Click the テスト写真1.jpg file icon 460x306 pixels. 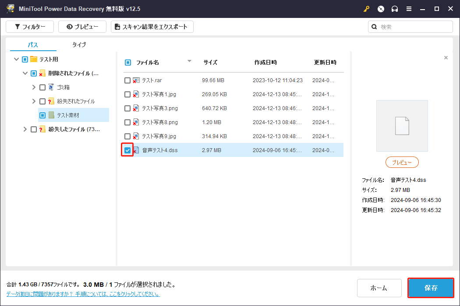[136, 94]
